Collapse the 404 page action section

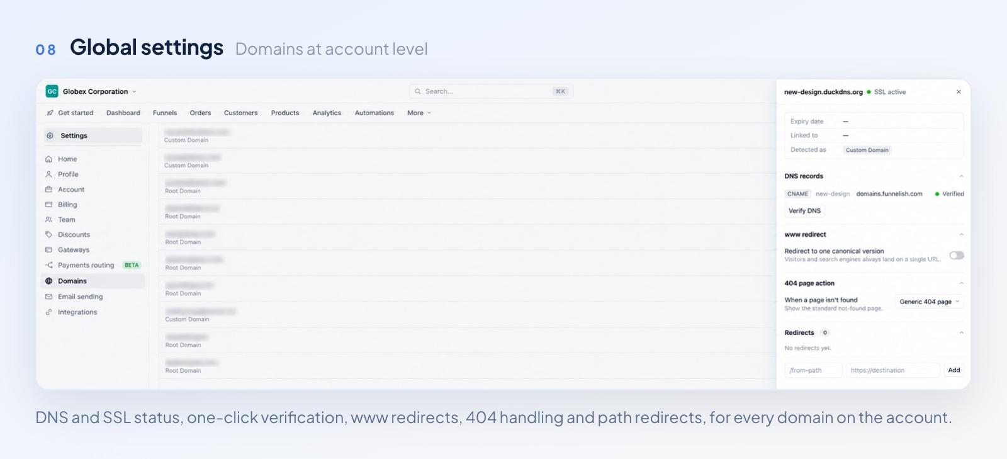961,283
